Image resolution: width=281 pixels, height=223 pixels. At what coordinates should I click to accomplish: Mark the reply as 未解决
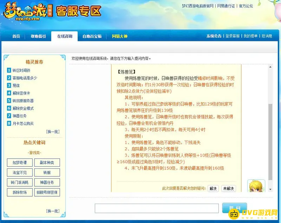[x=229, y=188]
